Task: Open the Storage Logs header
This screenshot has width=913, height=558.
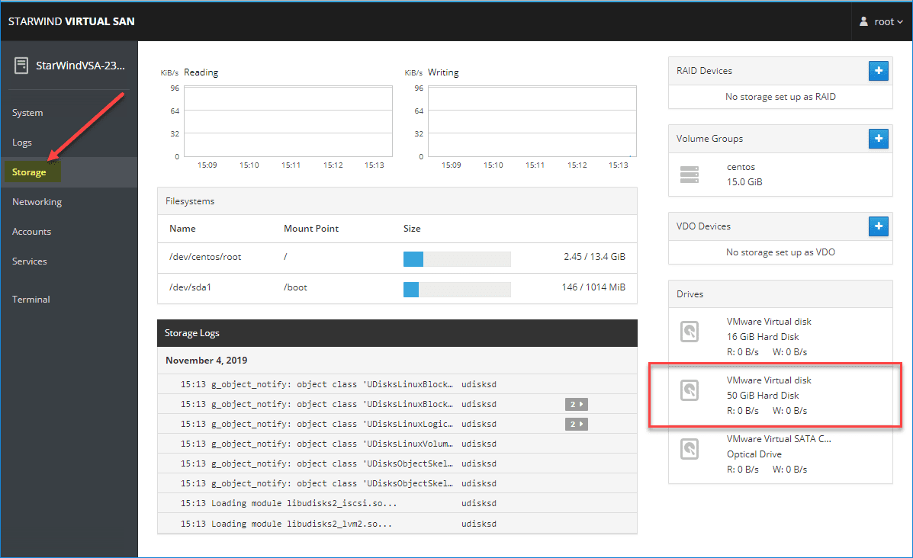Action: [x=397, y=333]
